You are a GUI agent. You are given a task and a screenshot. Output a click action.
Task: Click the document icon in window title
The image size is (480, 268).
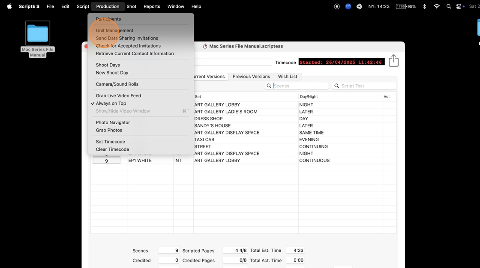coord(205,46)
